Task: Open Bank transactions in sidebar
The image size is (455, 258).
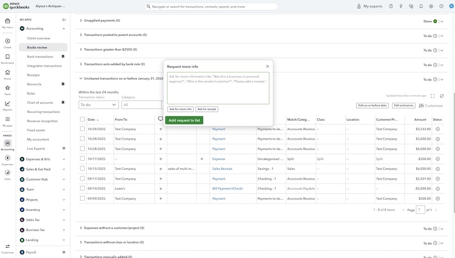Action: coord(40,56)
